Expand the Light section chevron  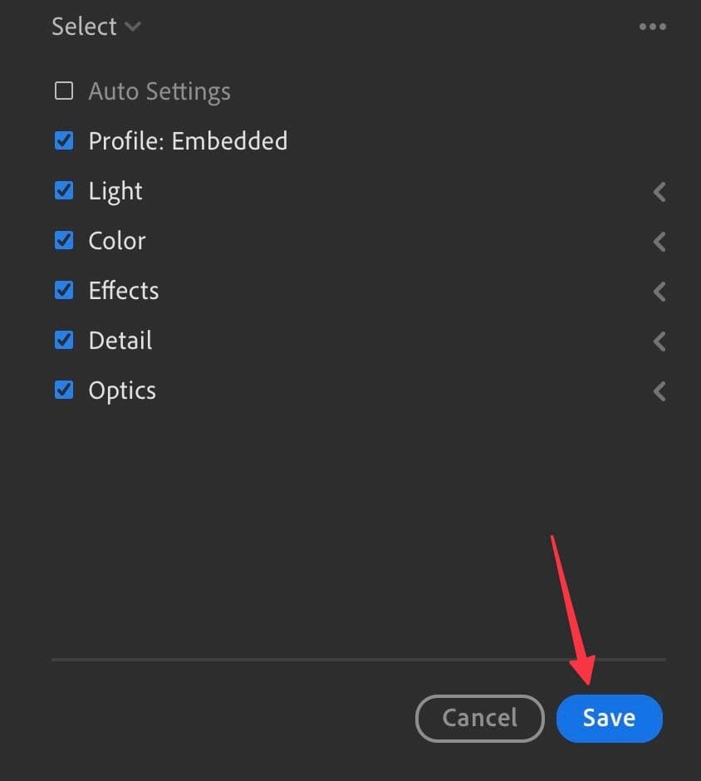click(659, 191)
